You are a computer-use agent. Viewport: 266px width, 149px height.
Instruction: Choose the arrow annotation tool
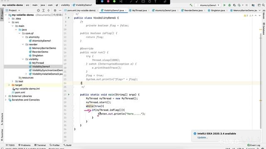137,1
